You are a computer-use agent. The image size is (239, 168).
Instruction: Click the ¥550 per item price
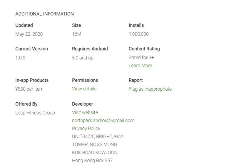29,89
